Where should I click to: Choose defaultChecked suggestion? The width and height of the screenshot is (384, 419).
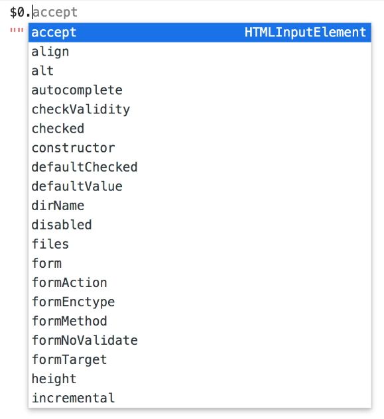click(x=200, y=167)
